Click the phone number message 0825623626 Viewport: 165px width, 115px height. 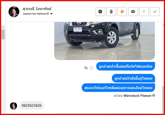coord(32,105)
